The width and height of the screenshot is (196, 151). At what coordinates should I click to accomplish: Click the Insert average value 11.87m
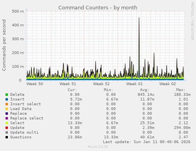(147, 99)
